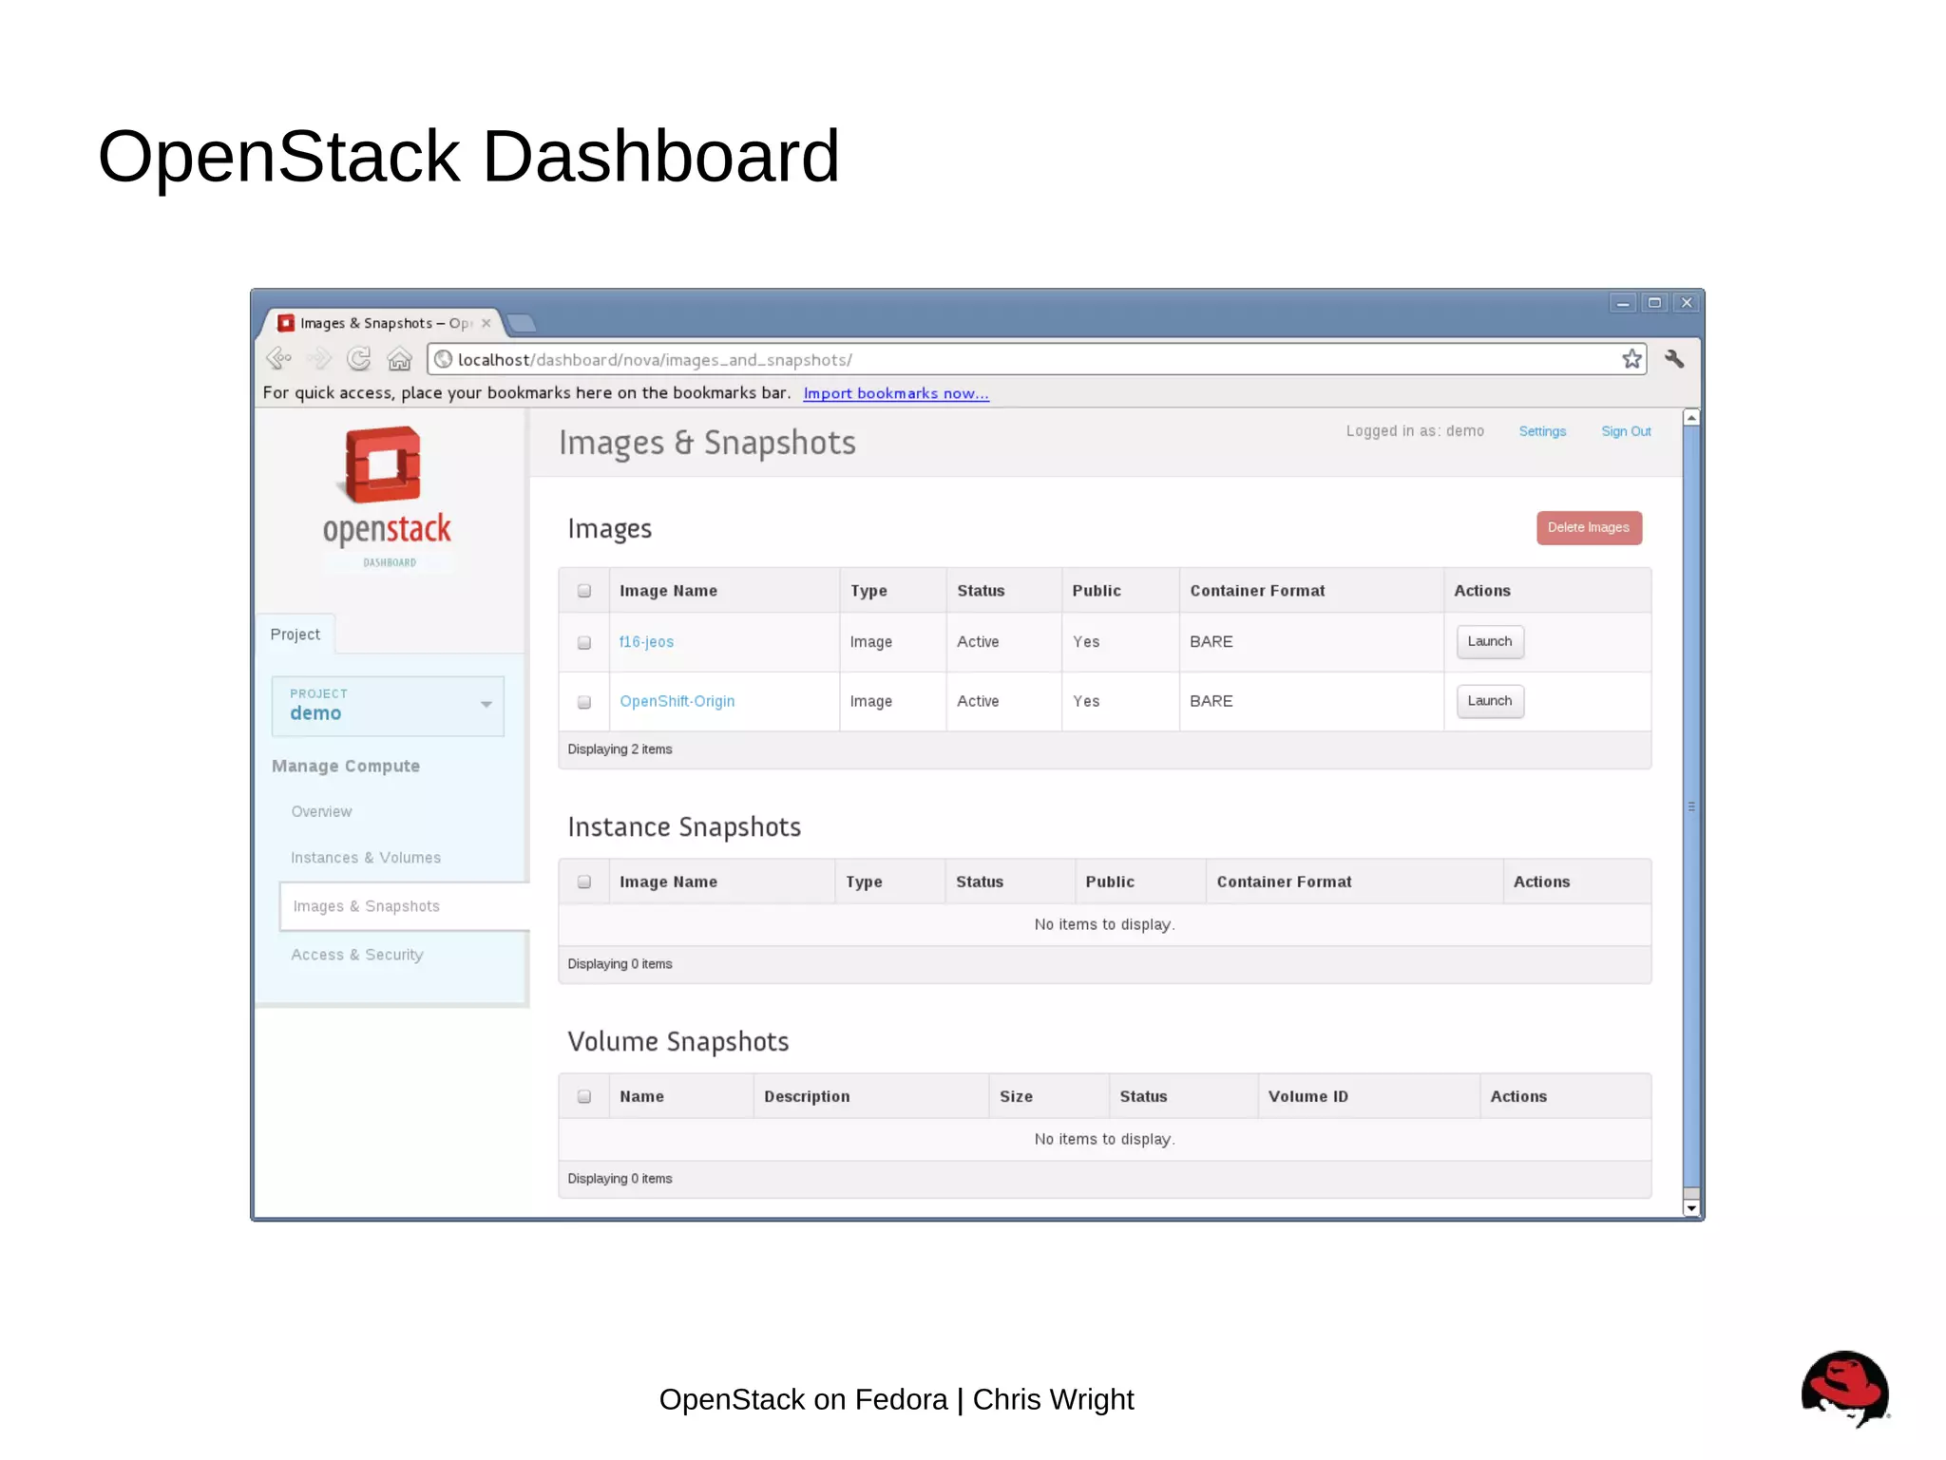Open a new browser tab

point(522,323)
